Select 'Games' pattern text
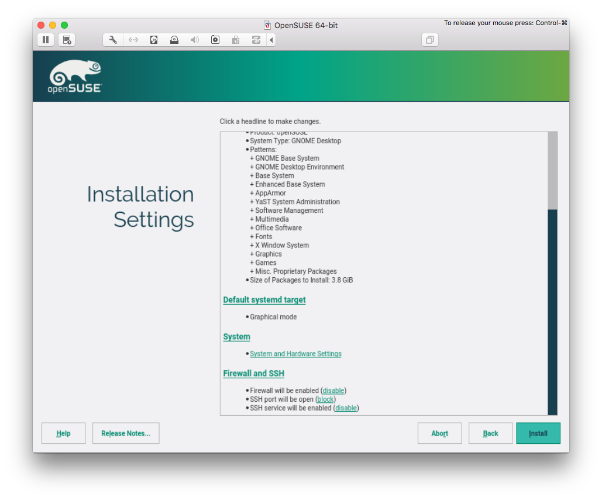The width and height of the screenshot is (602, 500). point(266,263)
